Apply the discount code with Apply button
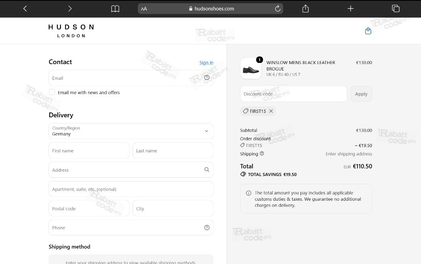This screenshot has height=264, width=421. coord(361,94)
